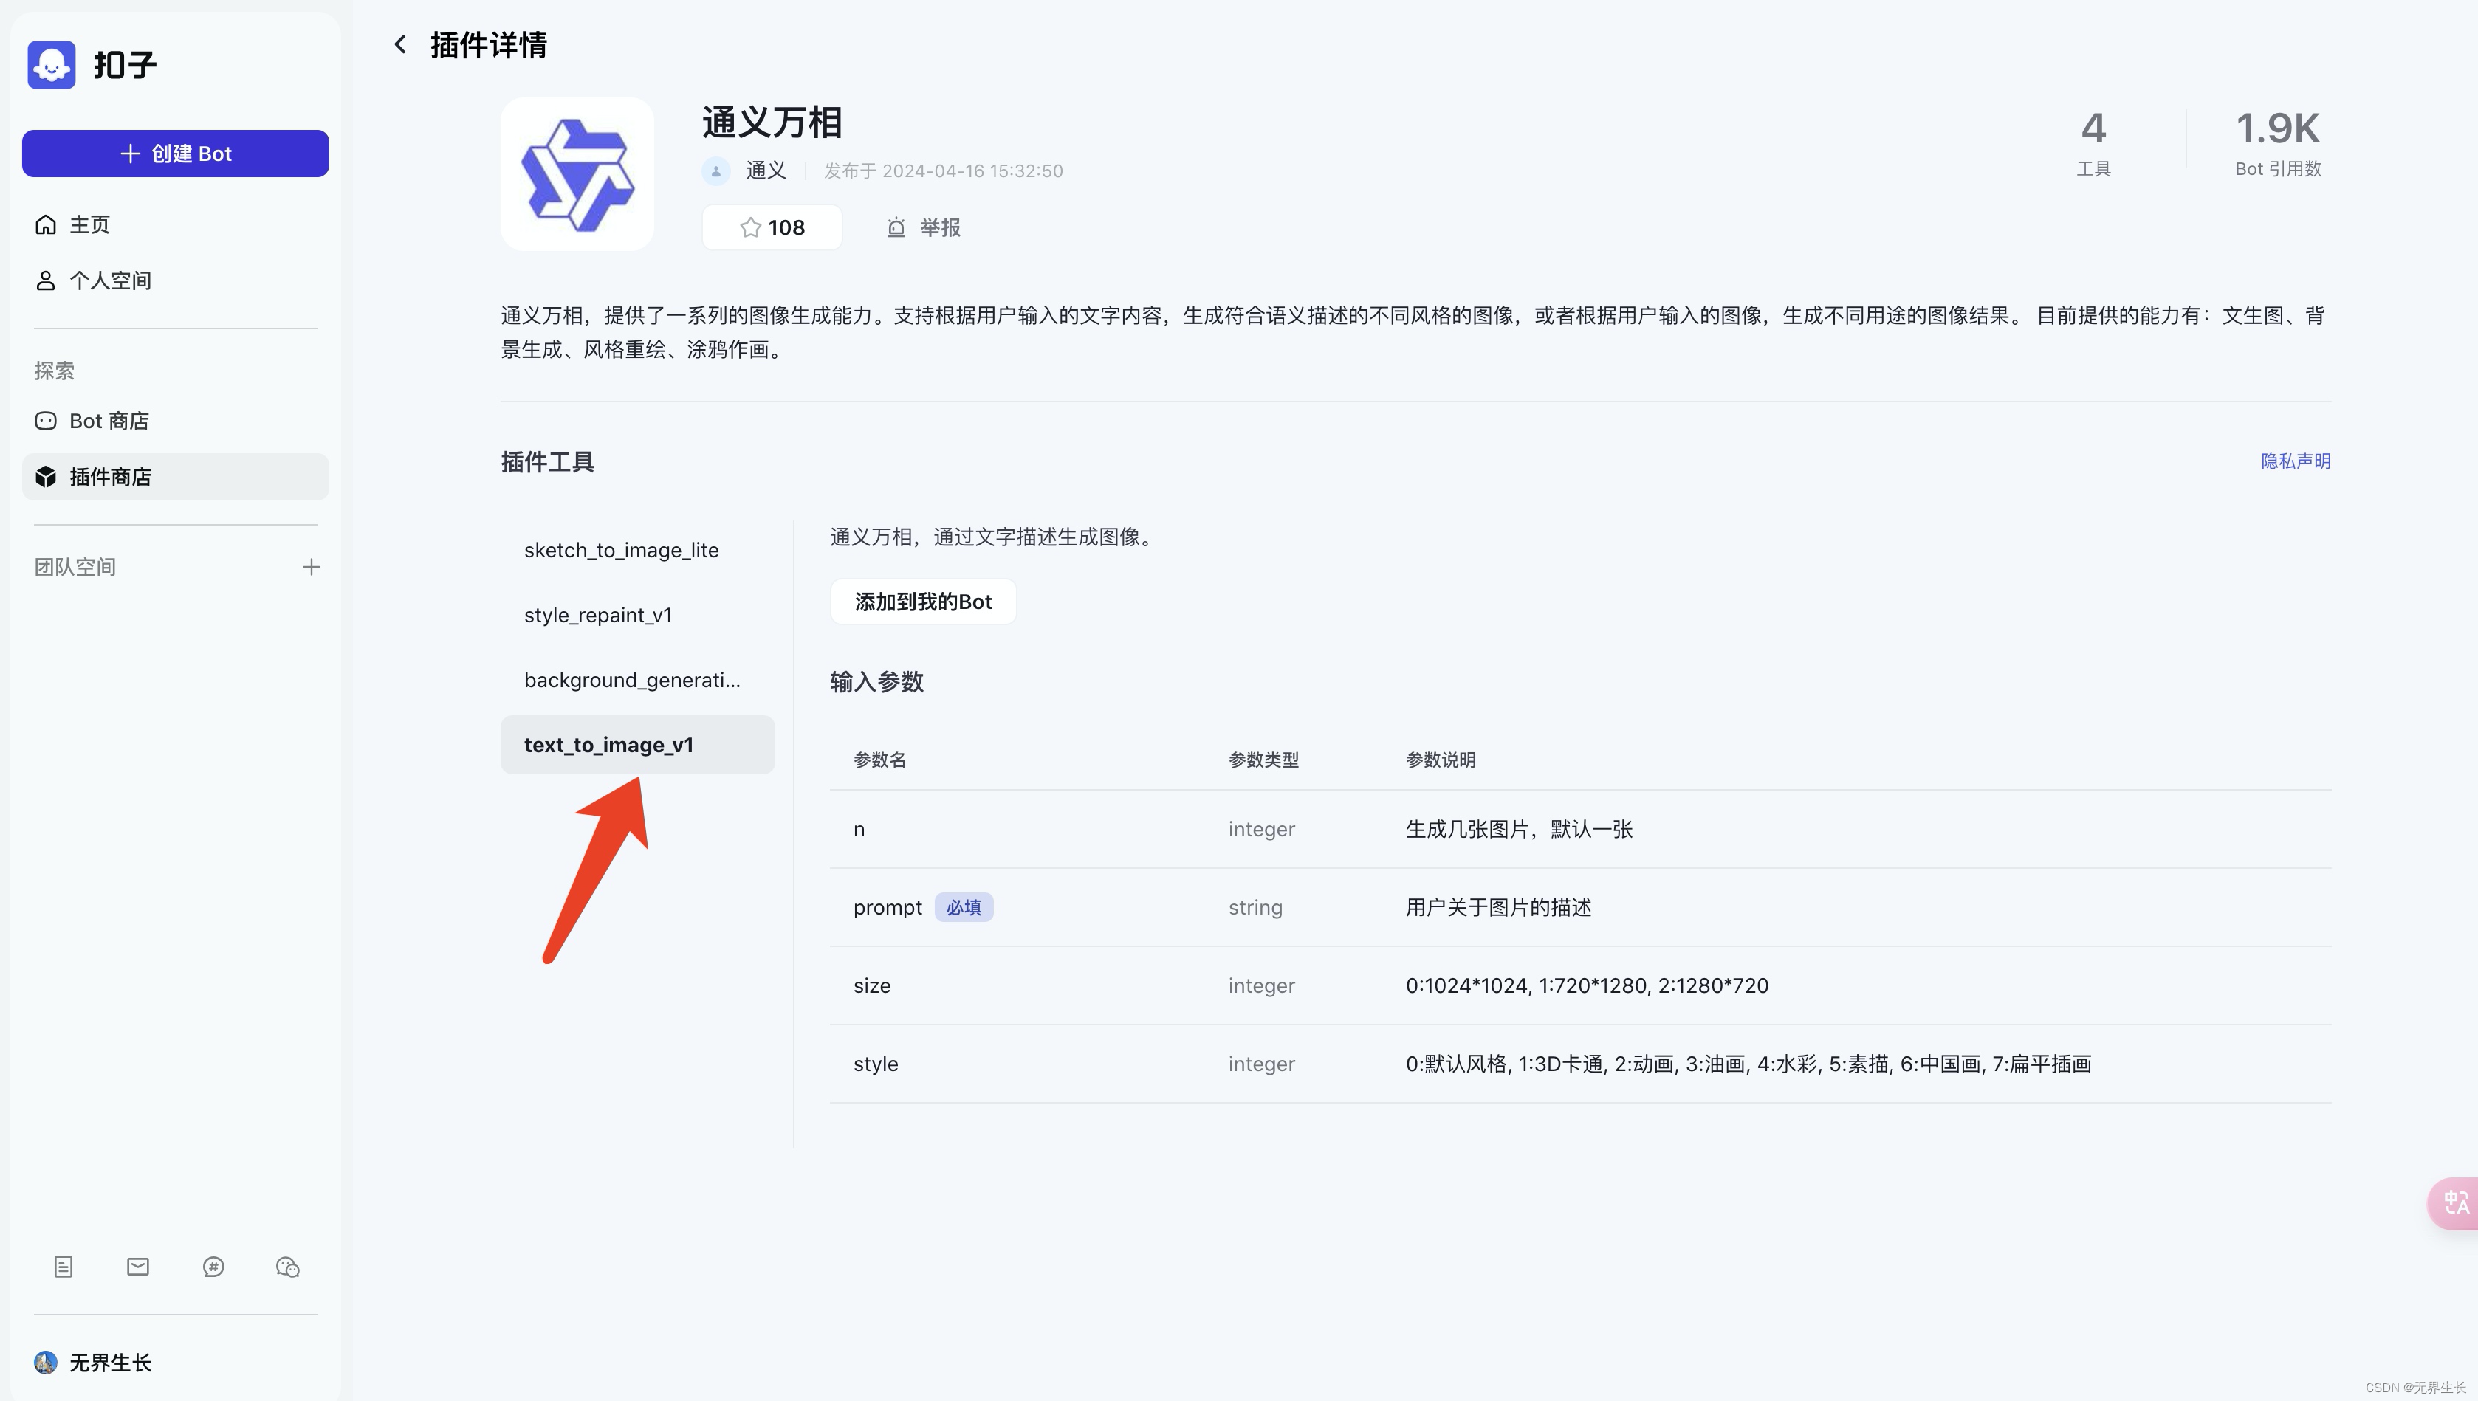Image resolution: width=2478 pixels, height=1401 pixels.
Task: Open Bot 商店 in the sidebar
Action: (x=175, y=421)
